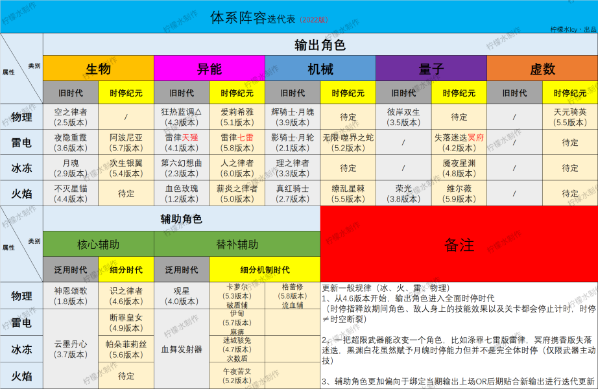Pick the 月魂 (2.9版本) cell
This screenshot has height=389, width=598.
pyautogui.click(x=71, y=168)
